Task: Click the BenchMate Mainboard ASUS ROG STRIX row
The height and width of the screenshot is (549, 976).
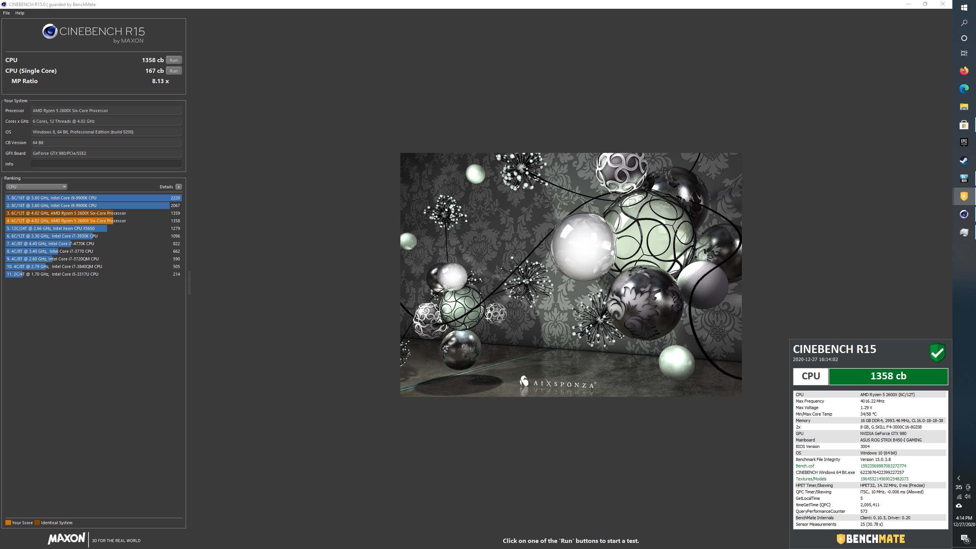Action: (870, 440)
